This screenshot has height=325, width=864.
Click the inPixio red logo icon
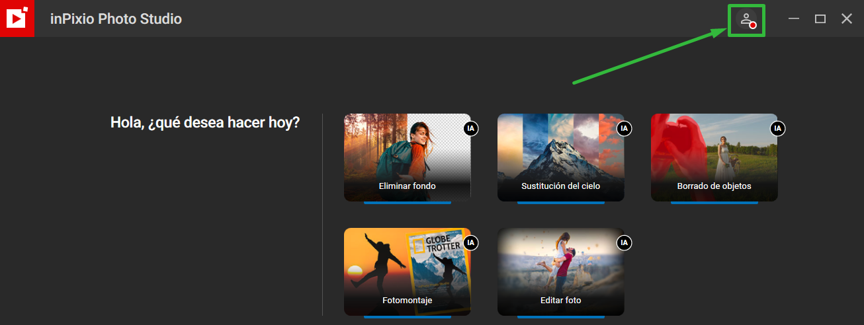[17, 18]
